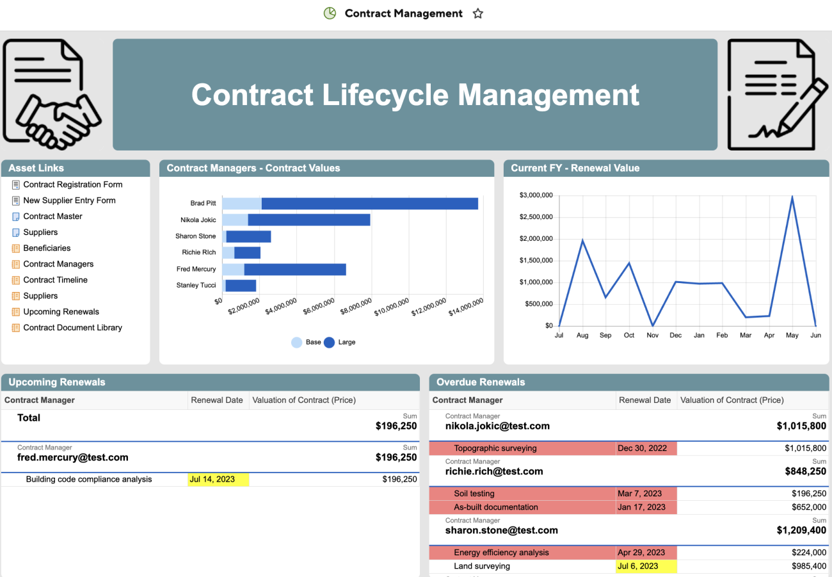Screen dimensions: 832x577
Task: Collapse the sharon.stone@test.com overdue group
Action: click(501, 530)
